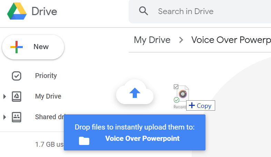Click the Drive title text
271x157 pixels.
pyautogui.click(x=44, y=11)
